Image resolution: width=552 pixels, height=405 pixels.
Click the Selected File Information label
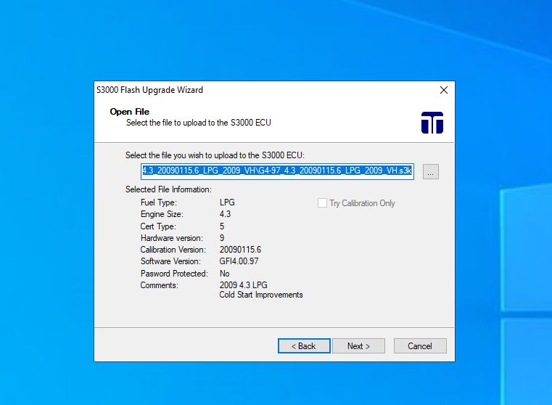click(168, 189)
